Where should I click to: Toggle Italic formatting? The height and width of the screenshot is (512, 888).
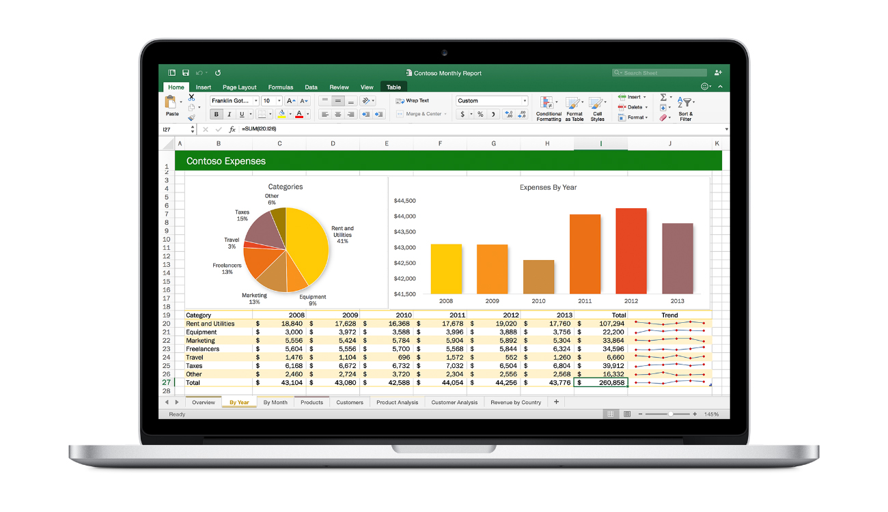[x=229, y=114]
